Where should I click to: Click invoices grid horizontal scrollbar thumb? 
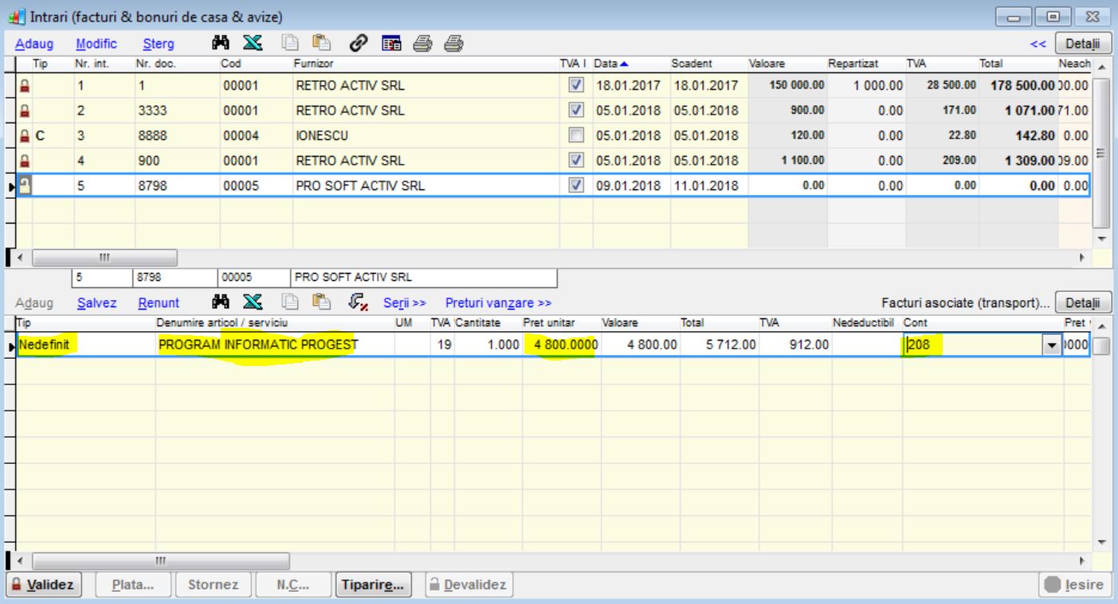coord(104,258)
